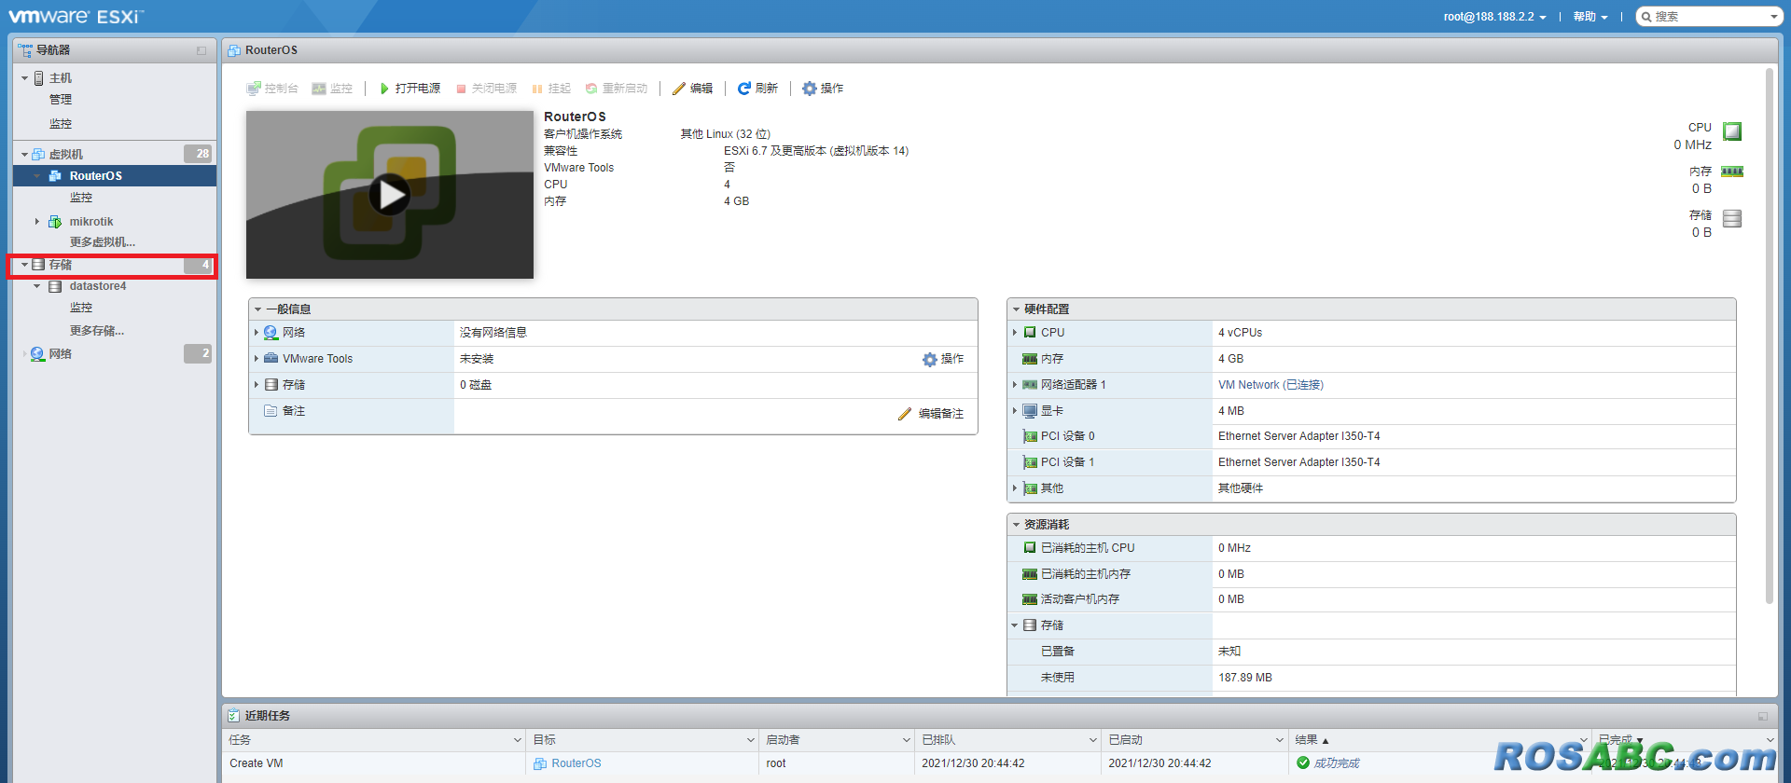
Task: Minimize the 近期任务 recent tasks panel
Action: click(x=1763, y=716)
